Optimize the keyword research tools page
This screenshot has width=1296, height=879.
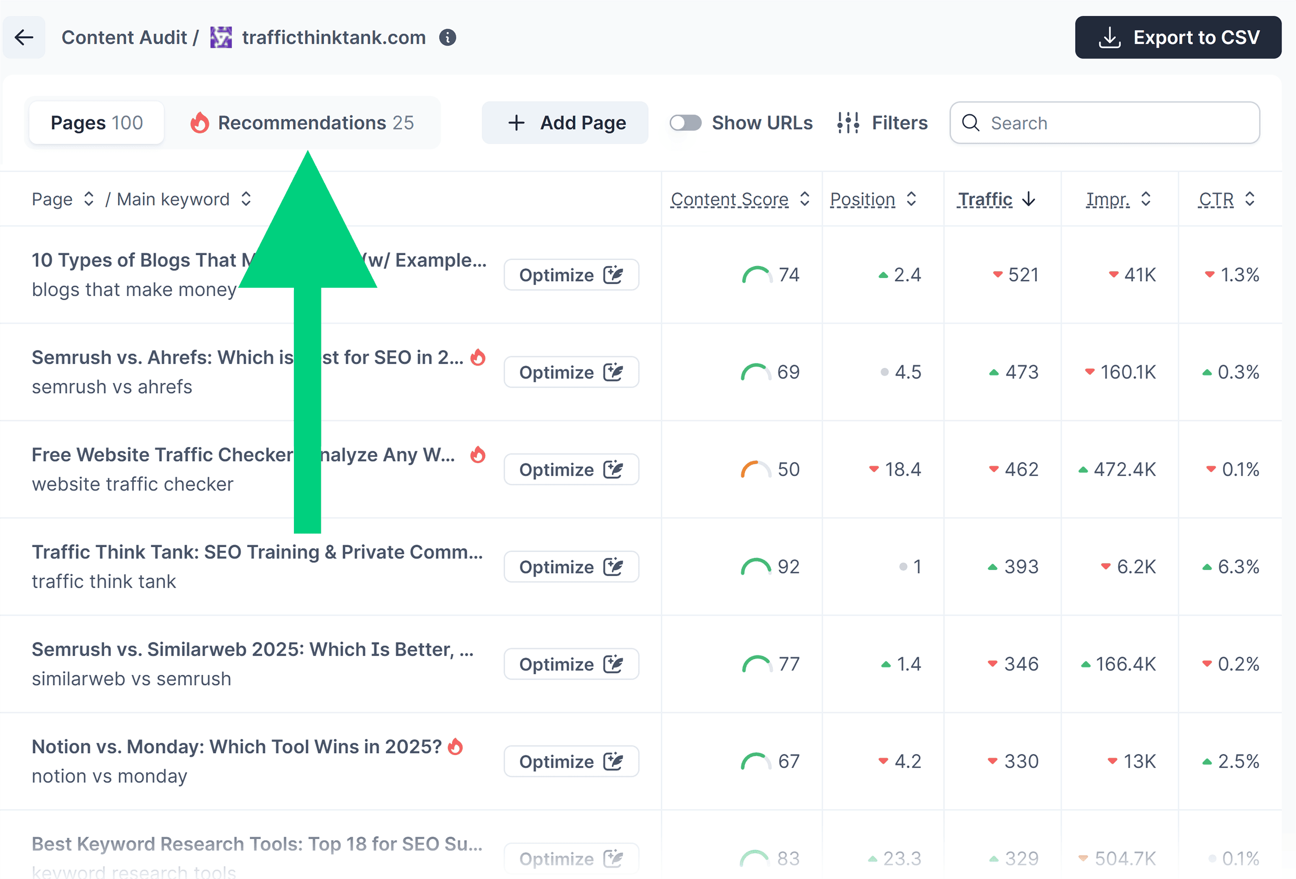click(571, 859)
